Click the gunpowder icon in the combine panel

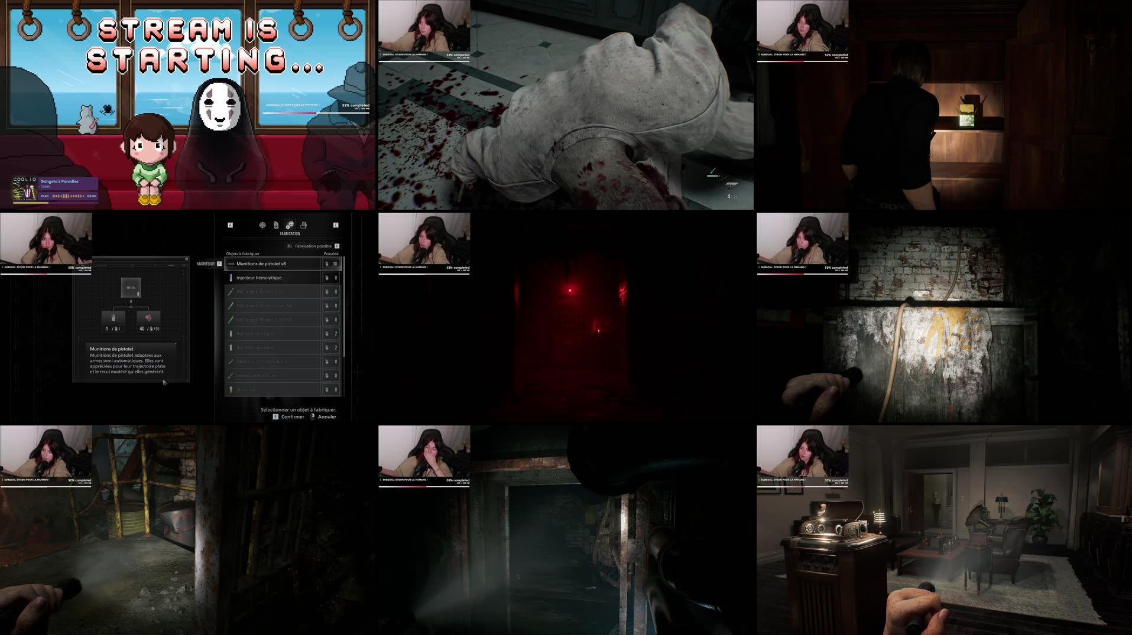tap(148, 317)
